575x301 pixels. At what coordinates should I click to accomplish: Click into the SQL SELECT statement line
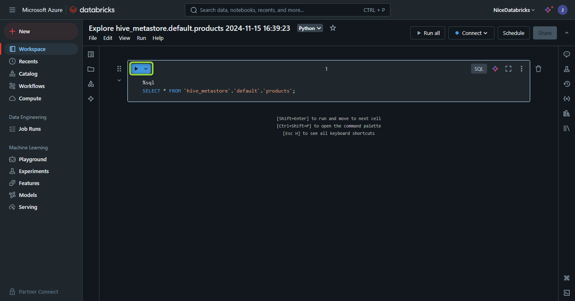pyautogui.click(x=219, y=91)
